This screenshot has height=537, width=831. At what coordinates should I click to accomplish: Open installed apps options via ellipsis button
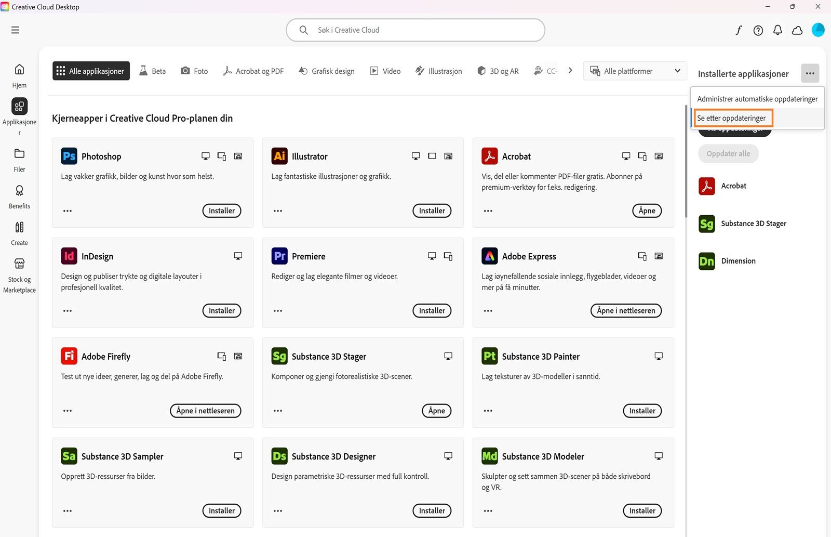[810, 73]
